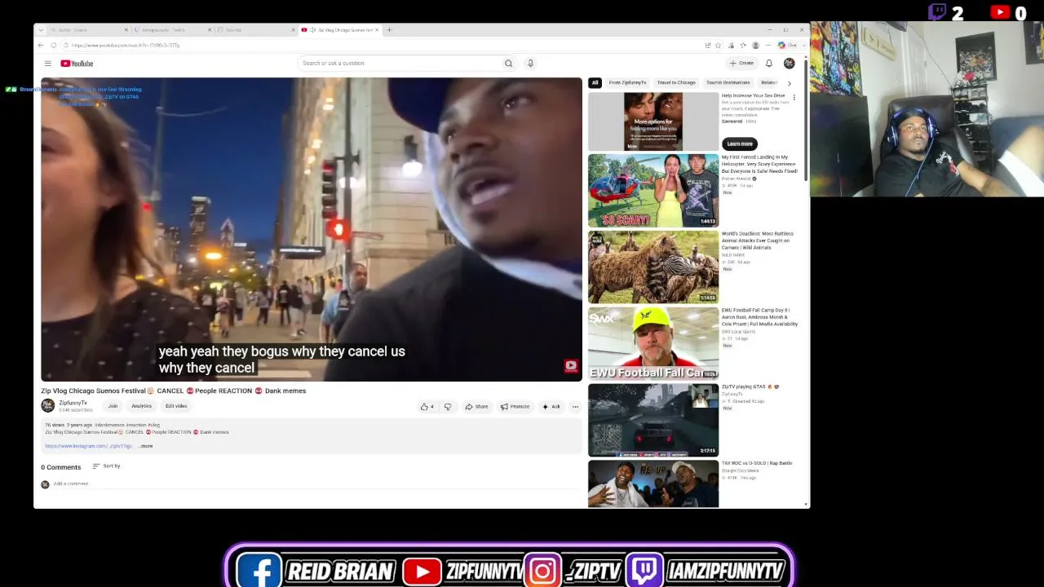Click the Ask button
The height and width of the screenshot is (587, 1044).
pyautogui.click(x=551, y=407)
